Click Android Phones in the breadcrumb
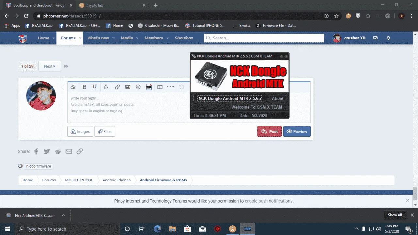418x235 pixels. click(x=117, y=180)
